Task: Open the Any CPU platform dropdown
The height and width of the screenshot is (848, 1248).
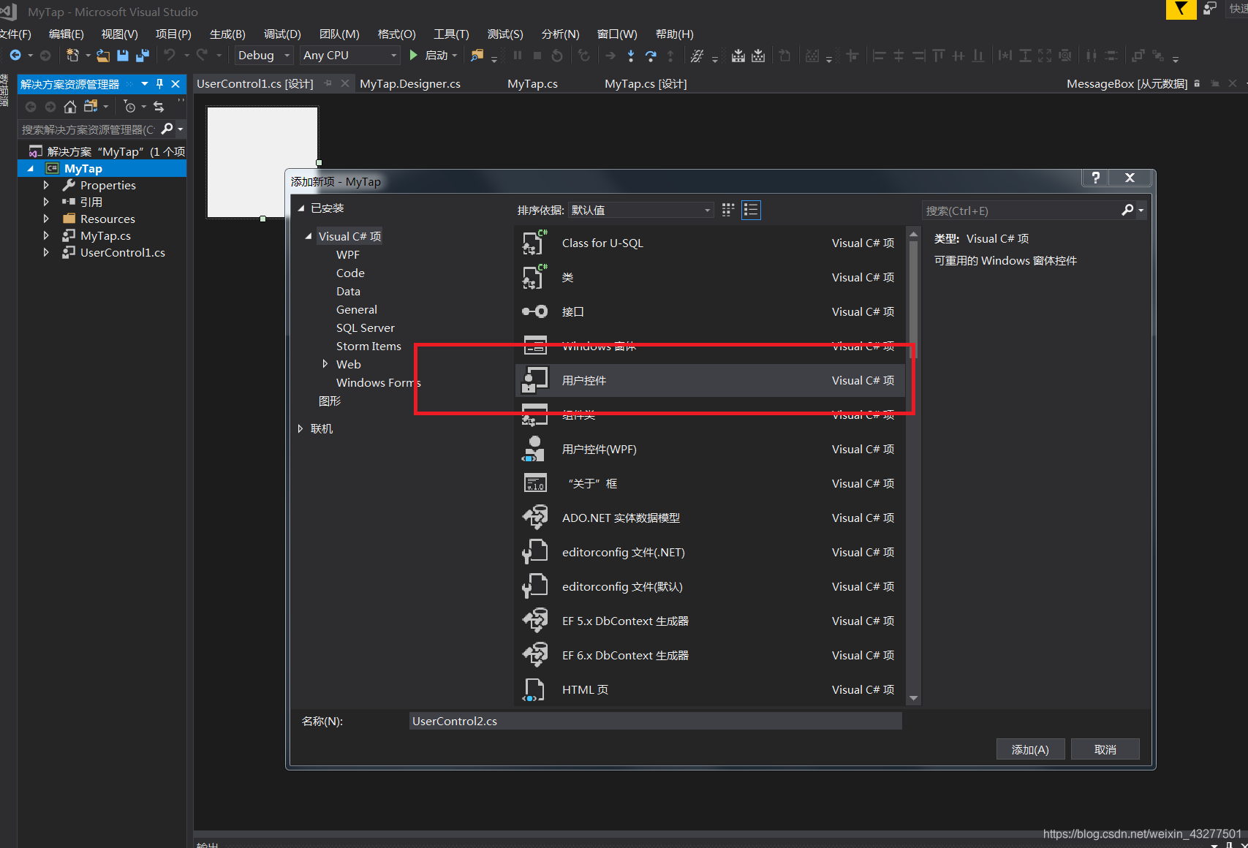Action: point(350,55)
